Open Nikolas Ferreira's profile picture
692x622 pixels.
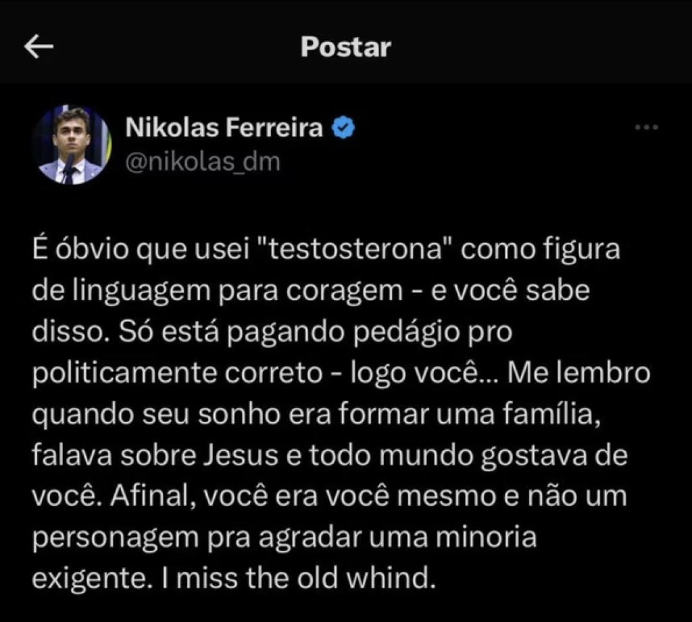pos(72,145)
